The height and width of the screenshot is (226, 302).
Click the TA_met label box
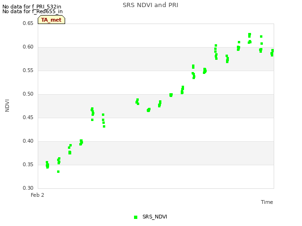coord(51,20)
